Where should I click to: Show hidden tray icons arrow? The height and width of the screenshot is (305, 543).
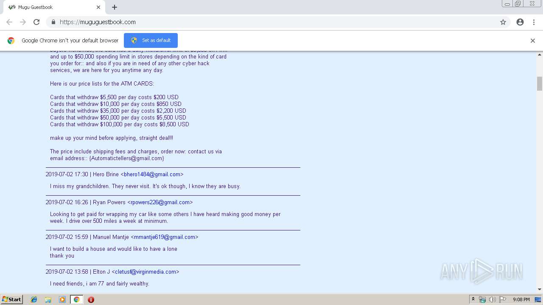click(x=473, y=299)
